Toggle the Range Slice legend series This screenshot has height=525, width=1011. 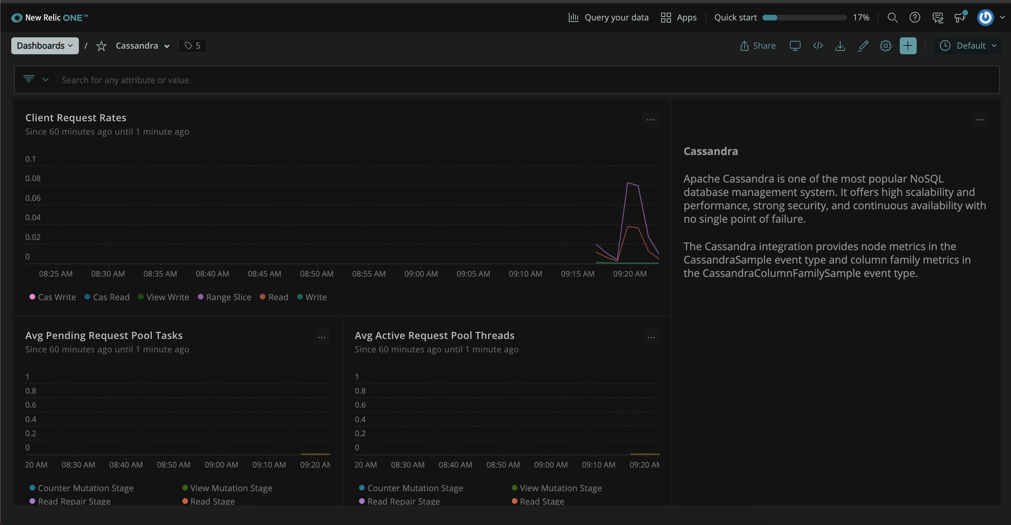[225, 297]
